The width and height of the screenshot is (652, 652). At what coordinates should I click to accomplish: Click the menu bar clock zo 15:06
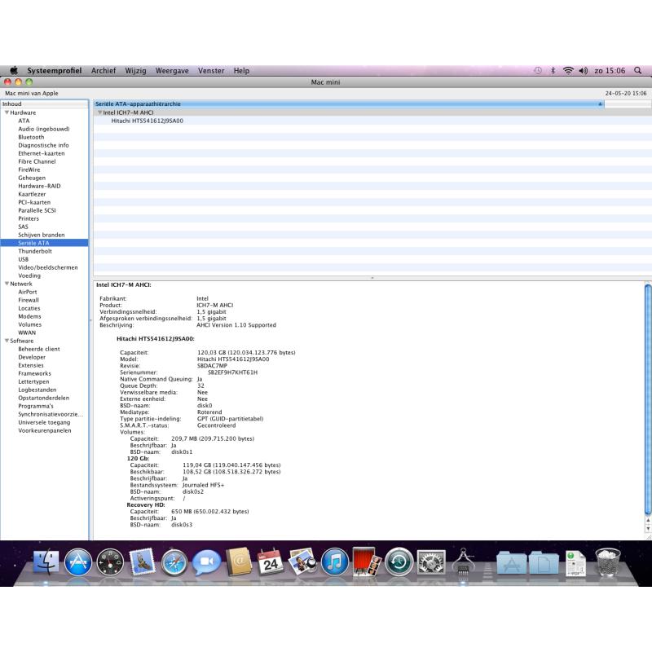610,70
